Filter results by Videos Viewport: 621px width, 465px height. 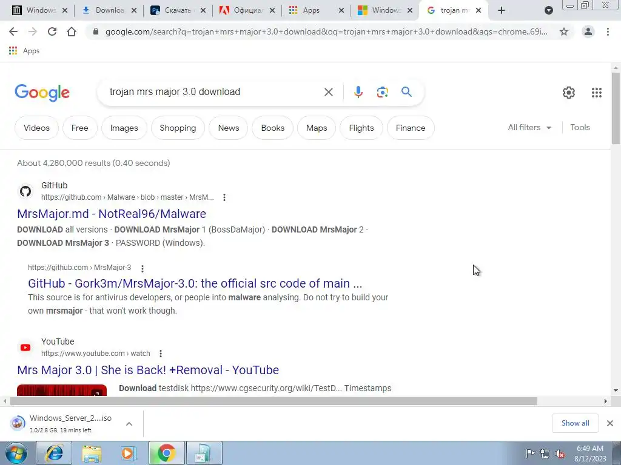pyautogui.click(x=36, y=128)
